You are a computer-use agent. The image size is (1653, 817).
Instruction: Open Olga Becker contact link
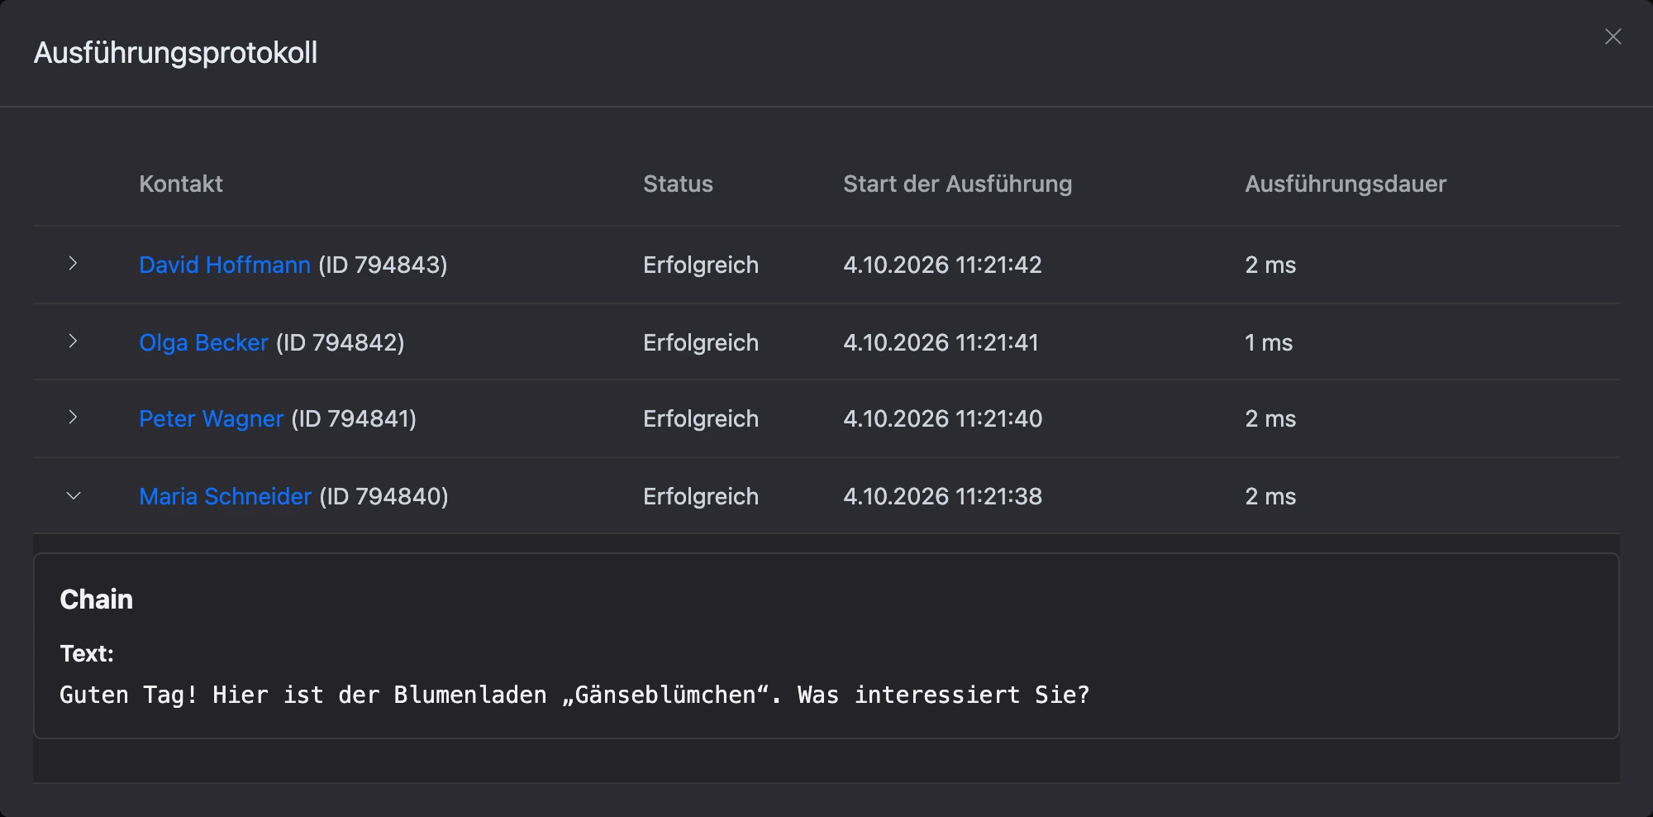[203, 342]
